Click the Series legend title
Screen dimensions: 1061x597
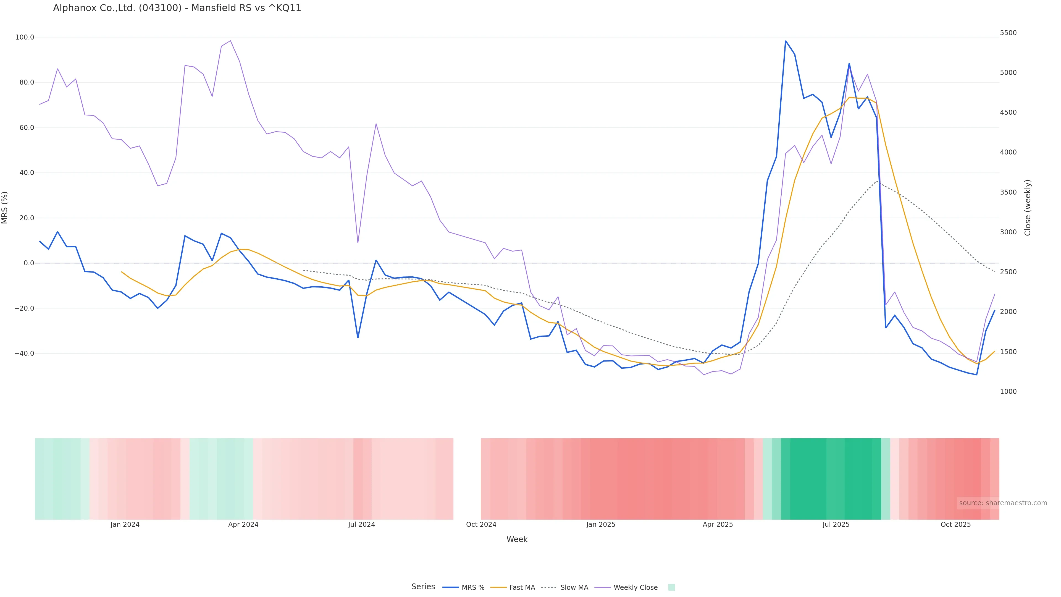(x=423, y=587)
